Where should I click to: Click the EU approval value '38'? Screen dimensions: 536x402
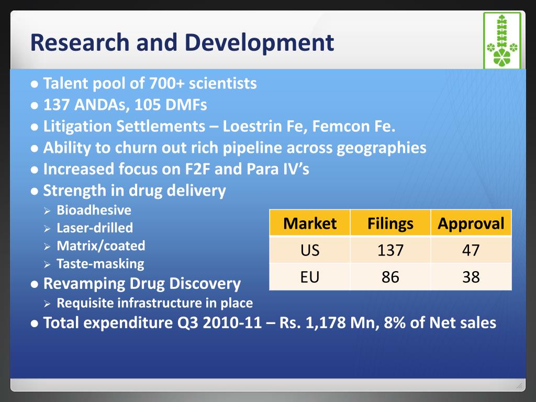[471, 276]
